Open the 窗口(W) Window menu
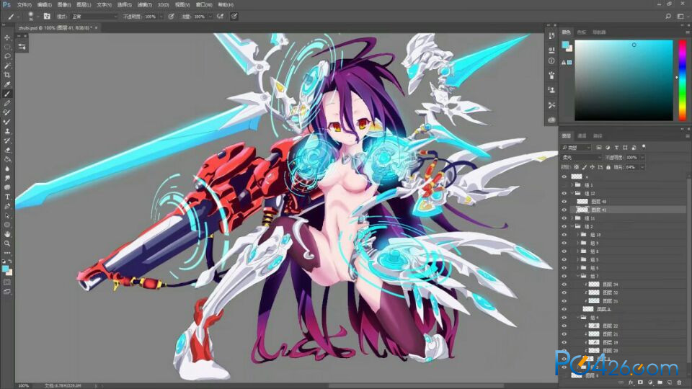This screenshot has height=389, width=692. point(203,5)
